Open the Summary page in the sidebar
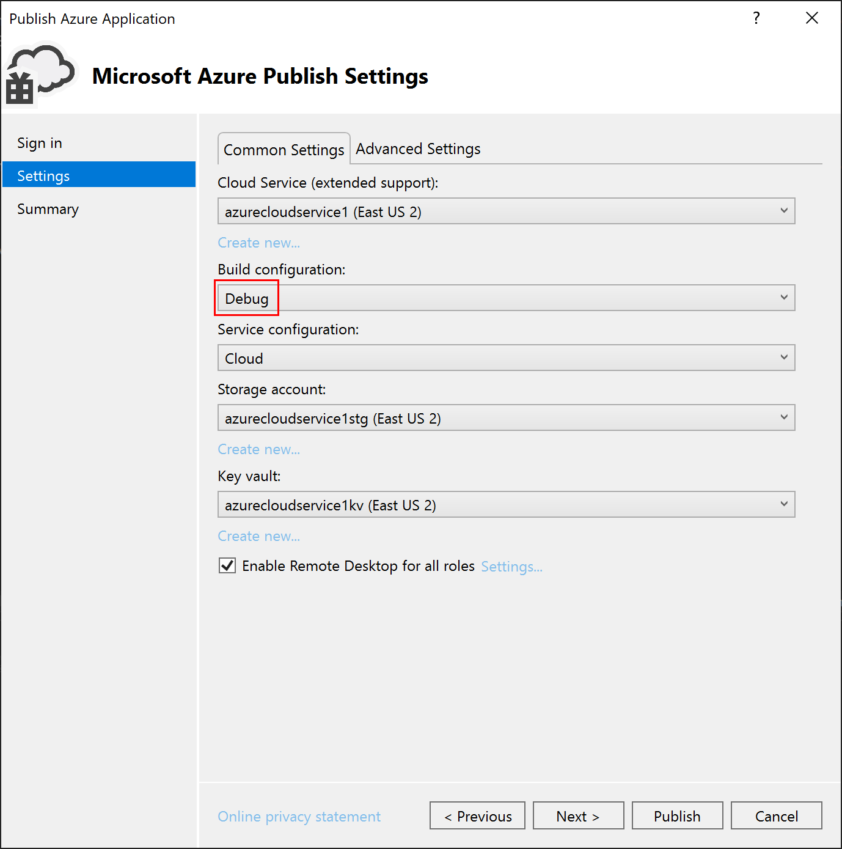This screenshot has width=842, height=849. point(48,208)
